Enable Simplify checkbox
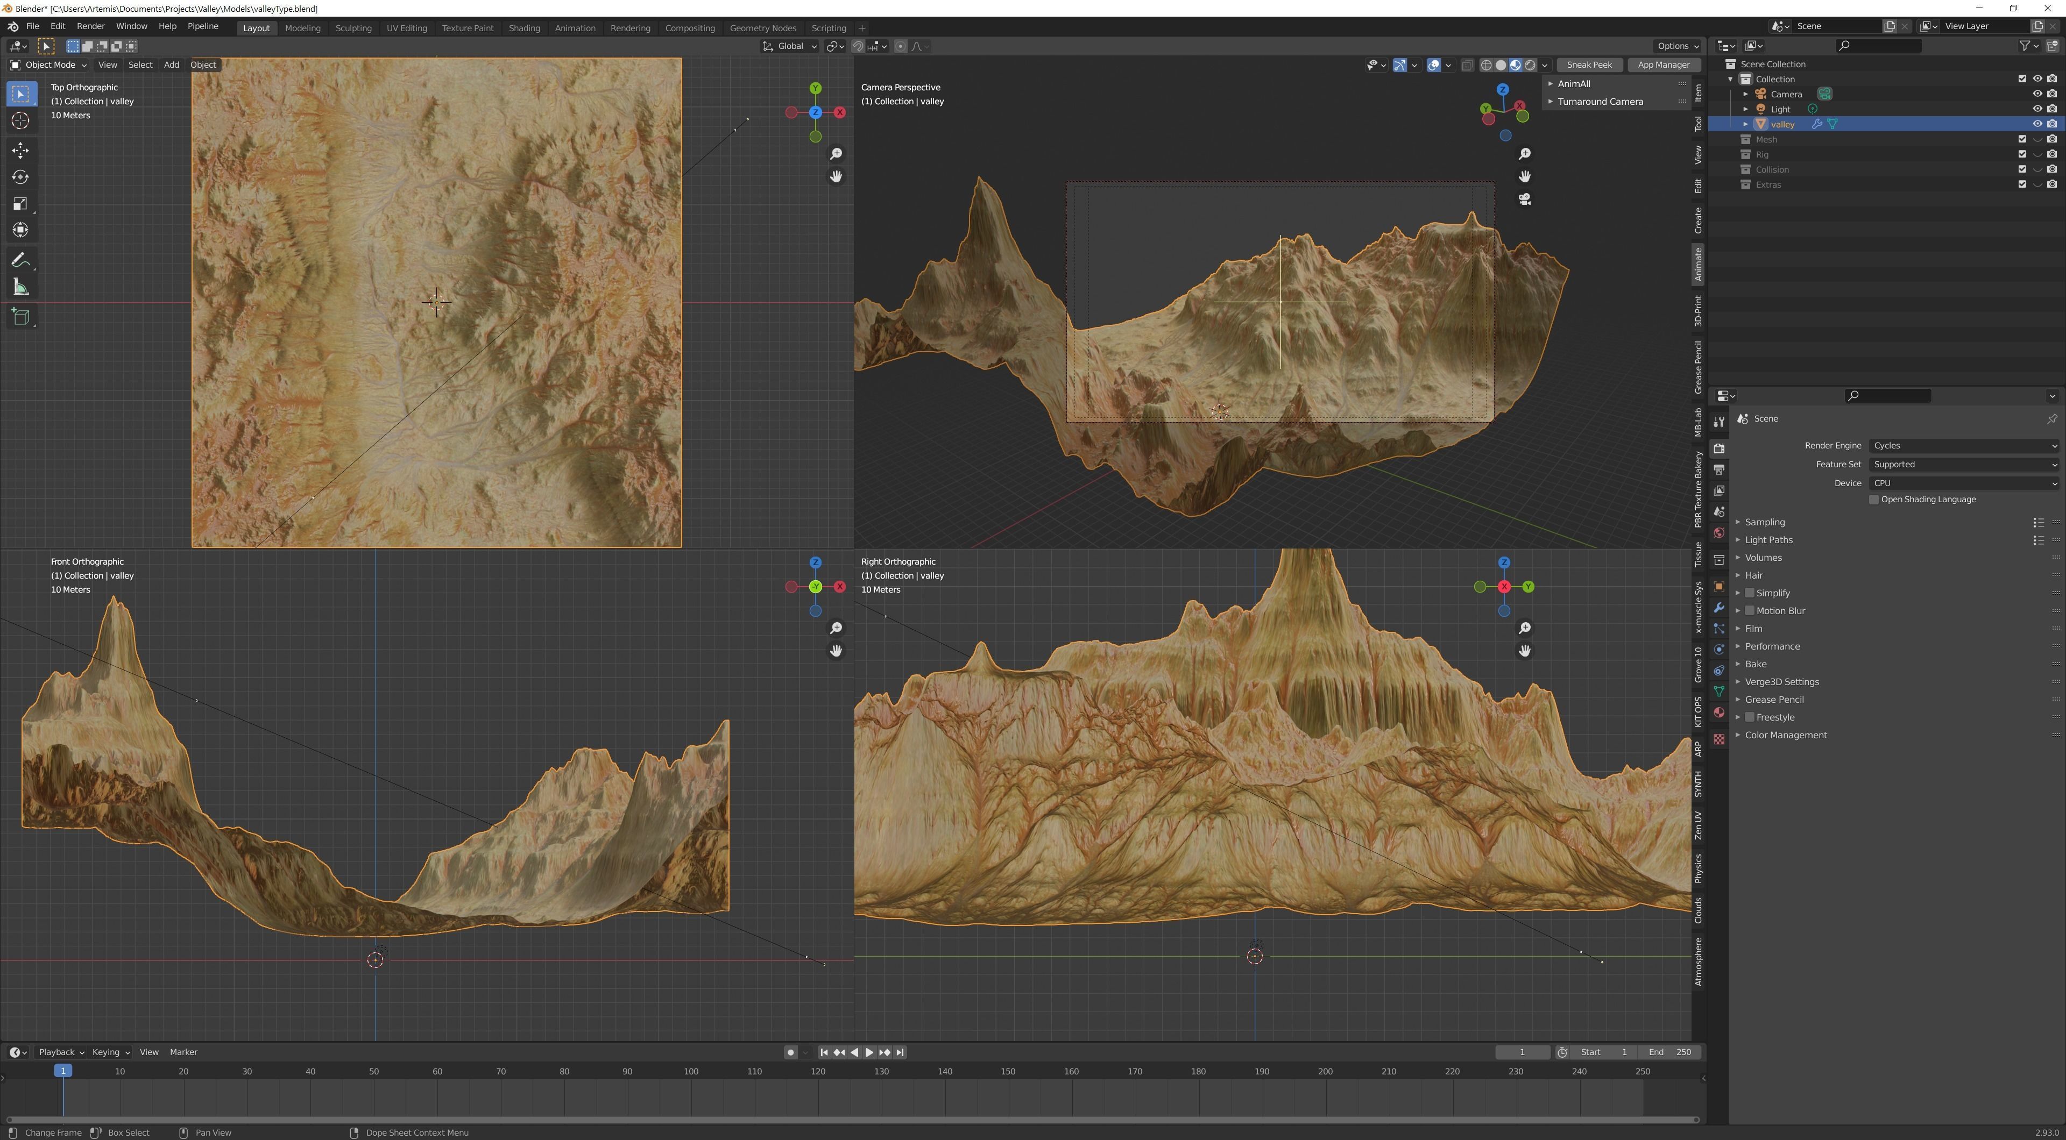The height and width of the screenshot is (1140, 2066). coord(1749,593)
